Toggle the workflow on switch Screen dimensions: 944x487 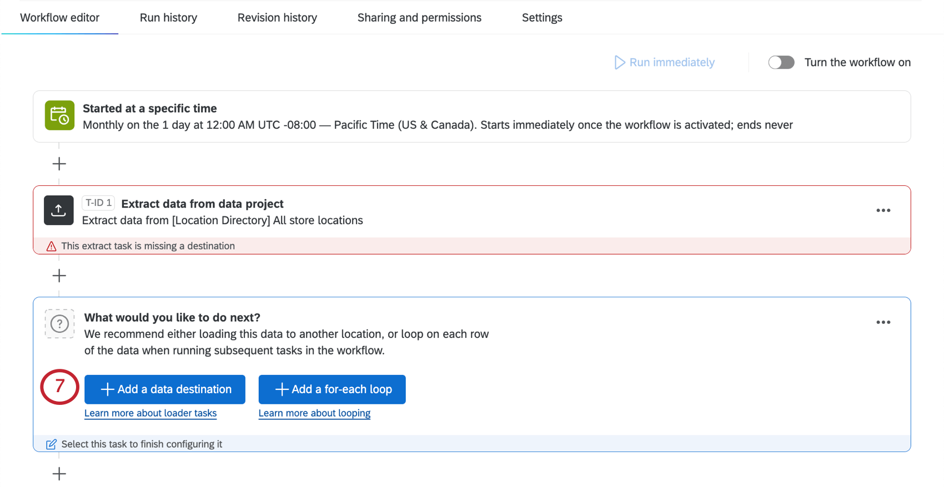coord(781,62)
